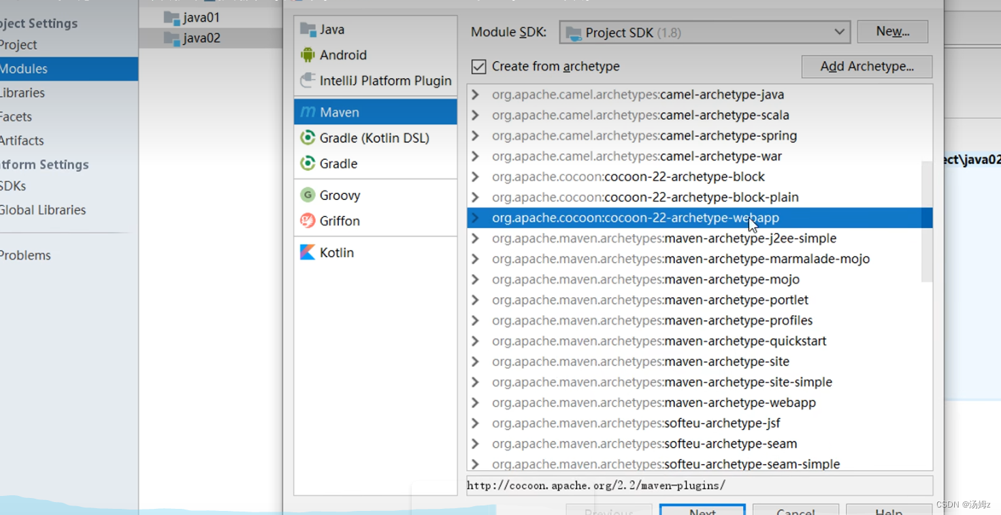The width and height of the screenshot is (1001, 515).
Task: Select maven-archetype-marmalade-mojo row
Action: 700,259
